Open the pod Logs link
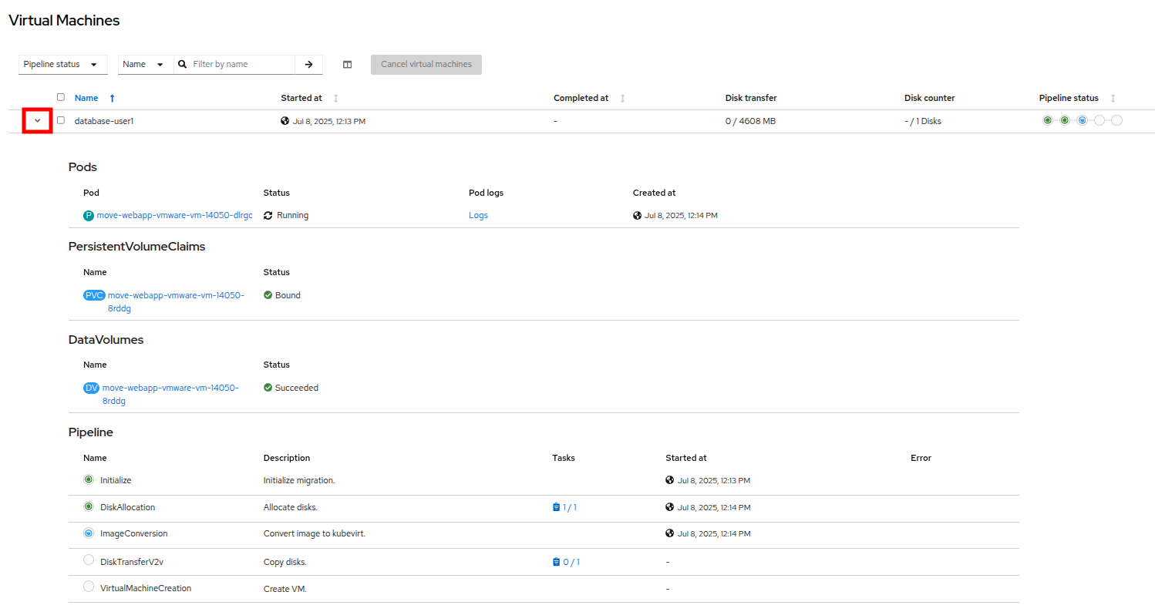 [x=478, y=215]
